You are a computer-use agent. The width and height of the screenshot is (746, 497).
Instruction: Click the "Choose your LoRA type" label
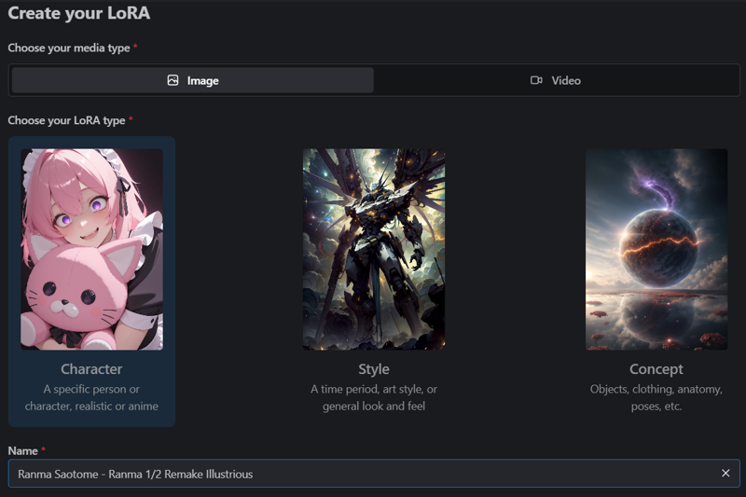[x=66, y=120]
